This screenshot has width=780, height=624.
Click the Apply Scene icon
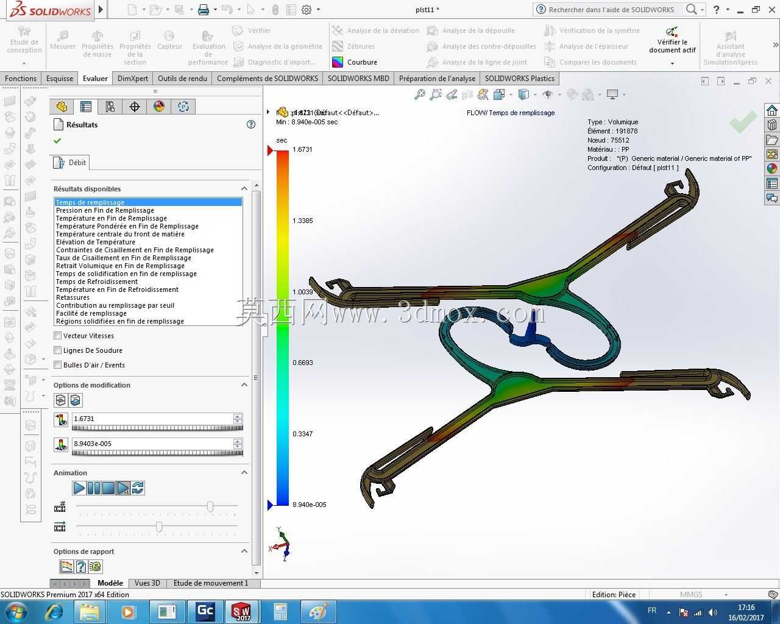(588, 94)
